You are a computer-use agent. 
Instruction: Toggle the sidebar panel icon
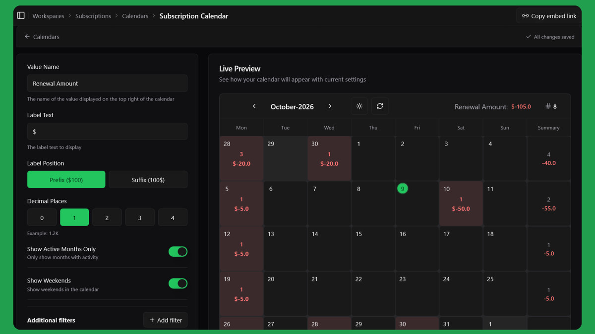click(x=21, y=16)
